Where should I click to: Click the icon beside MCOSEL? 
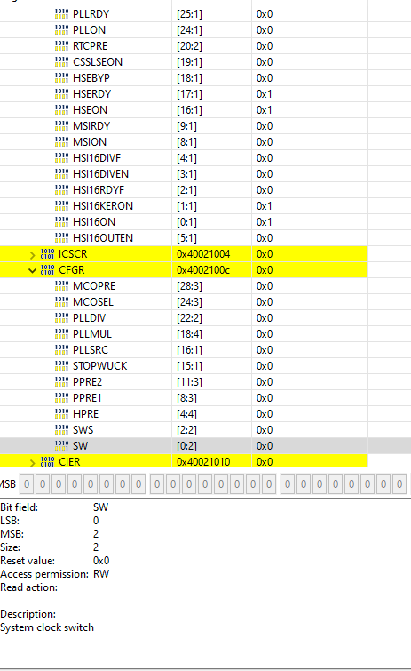pos(61,302)
